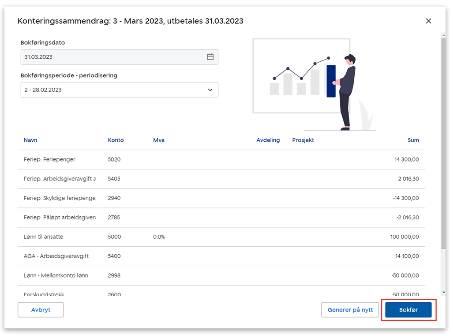Viewport: 450px width, 335px height.
Task: Open the calendar picker for Bokføringsdato
Action: tap(210, 57)
